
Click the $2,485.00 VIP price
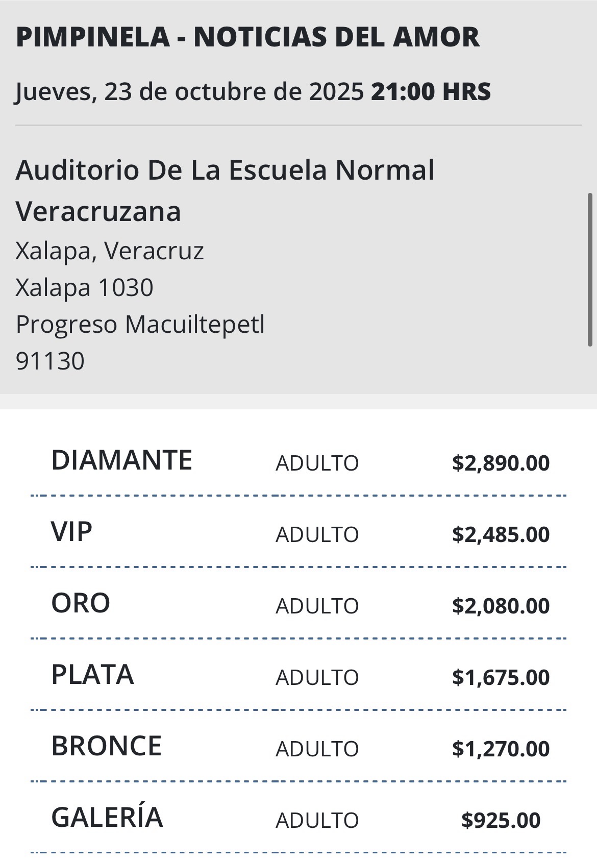tap(501, 534)
